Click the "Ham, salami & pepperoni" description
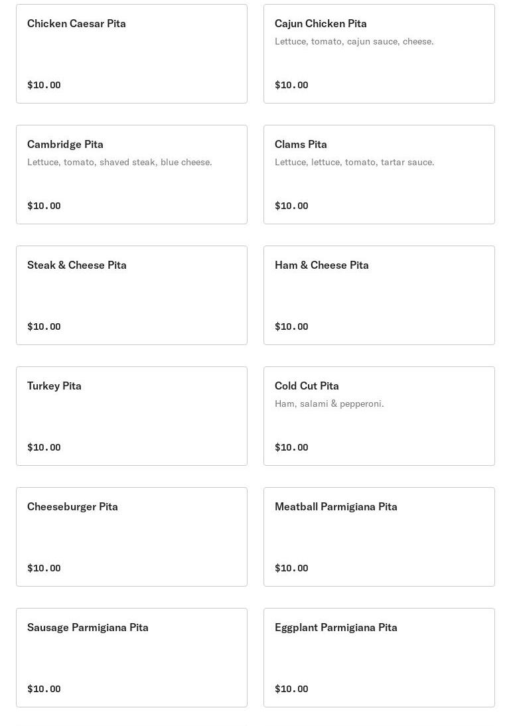511x726 pixels. 329,403
